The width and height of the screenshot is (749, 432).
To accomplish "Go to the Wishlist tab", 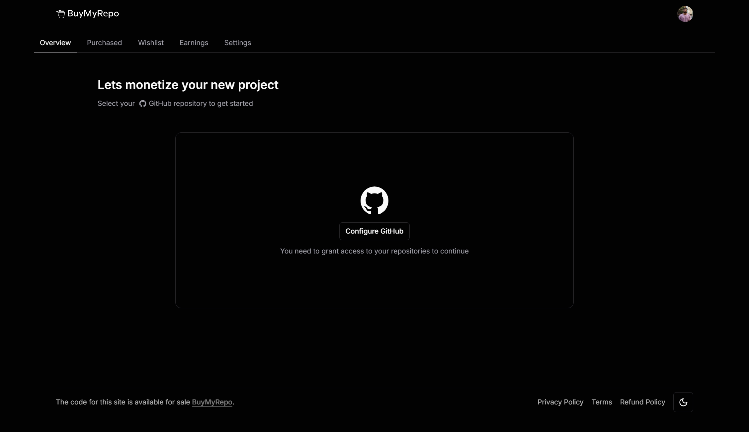I will point(151,43).
